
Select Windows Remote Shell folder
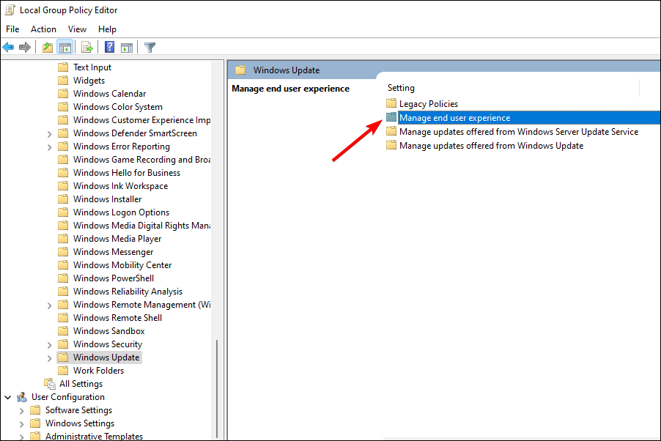117,318
